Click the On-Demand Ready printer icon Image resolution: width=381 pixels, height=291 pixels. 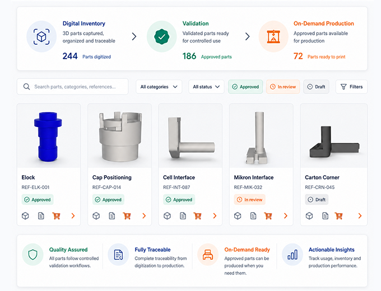[x=208, y=255]
